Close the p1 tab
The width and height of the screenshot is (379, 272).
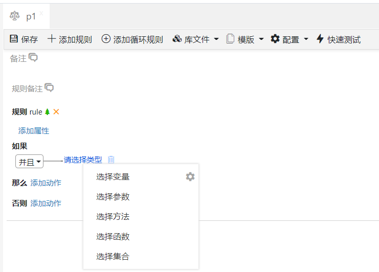tap(41, 13)
